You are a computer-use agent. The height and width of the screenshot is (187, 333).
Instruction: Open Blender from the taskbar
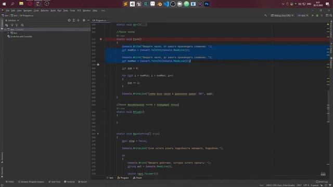tap(159, 4)
